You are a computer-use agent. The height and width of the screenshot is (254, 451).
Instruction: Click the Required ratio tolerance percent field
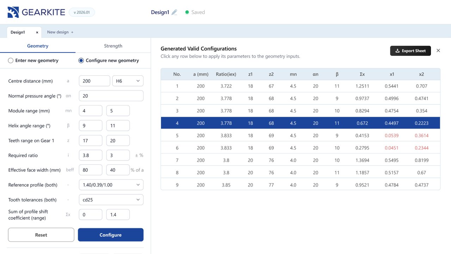pos(118,155)
